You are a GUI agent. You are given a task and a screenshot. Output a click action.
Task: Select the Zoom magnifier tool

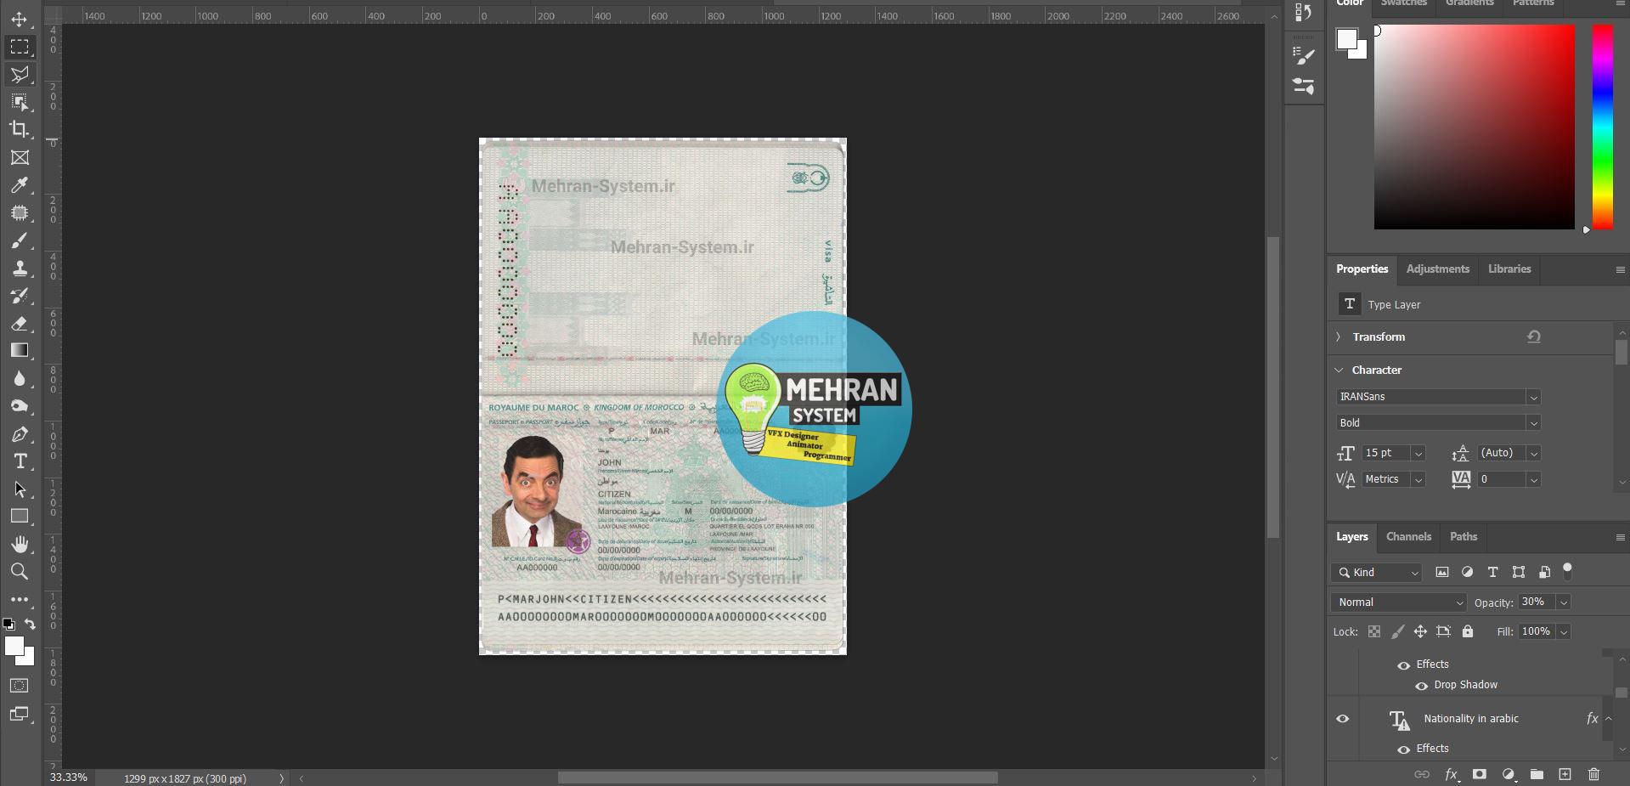(19, 571)
